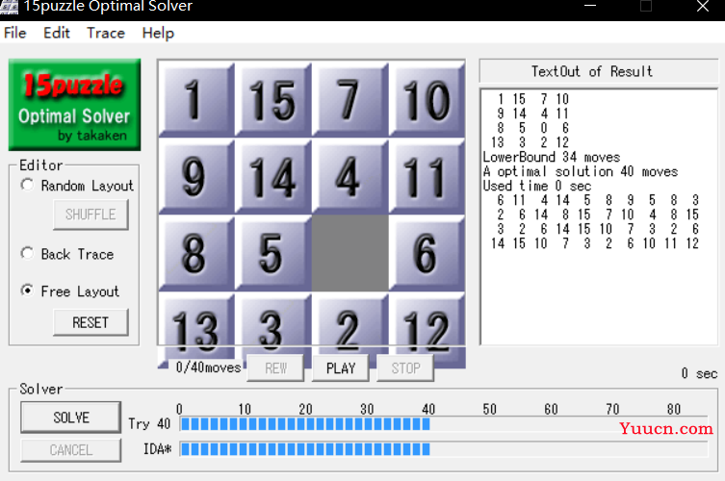
Task: Open the Edit menu
Action: pos(57,33)
